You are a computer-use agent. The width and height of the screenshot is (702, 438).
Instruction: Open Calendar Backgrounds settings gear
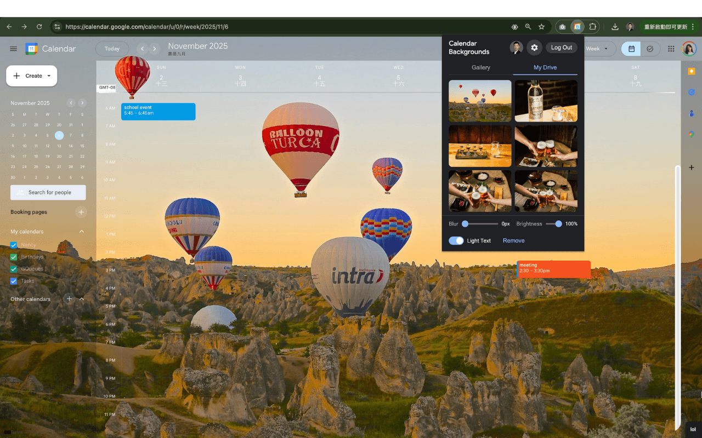(x=534, y=48)
